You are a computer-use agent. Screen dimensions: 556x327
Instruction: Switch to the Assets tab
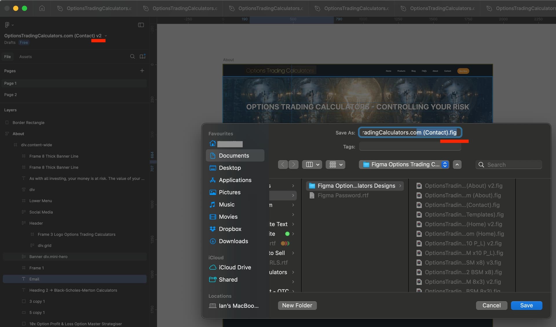pyautogui.click(x=25, y=57)
